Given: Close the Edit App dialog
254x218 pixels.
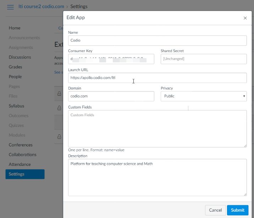Looking at the screenshot, I should 245,18.
